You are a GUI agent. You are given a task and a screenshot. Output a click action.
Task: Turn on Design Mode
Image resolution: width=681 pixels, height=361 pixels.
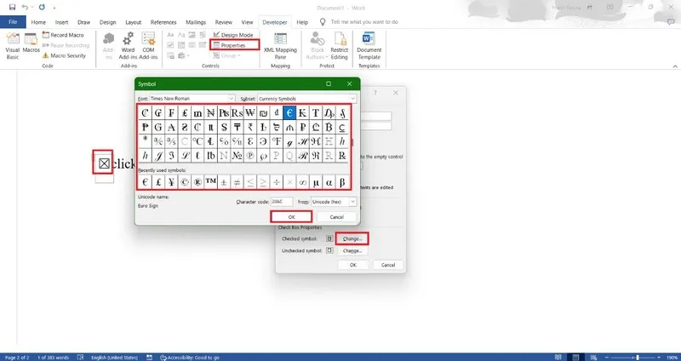click(232, 35)
